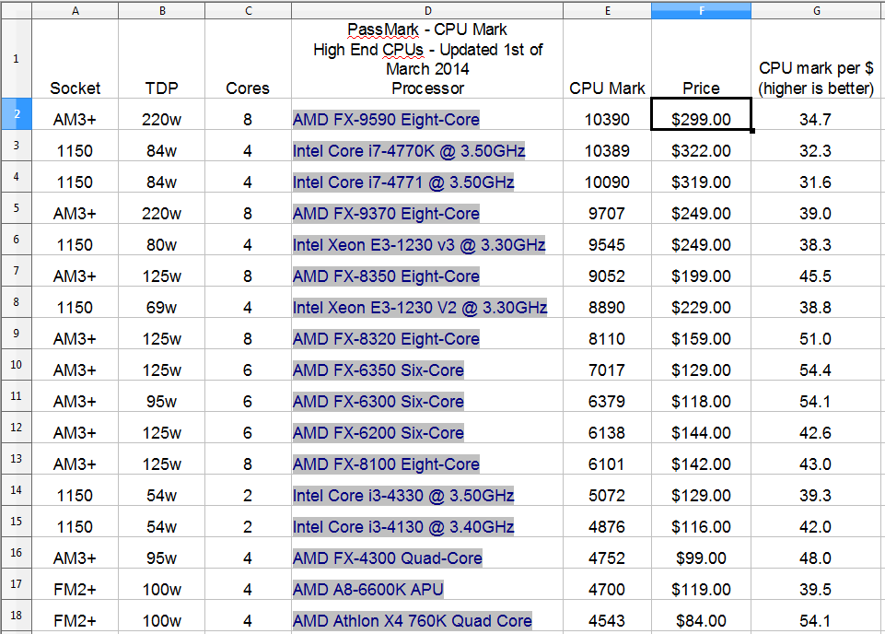Screen dimensions: 885x634
Task: Select column D header
Action: tap(427, 11)
